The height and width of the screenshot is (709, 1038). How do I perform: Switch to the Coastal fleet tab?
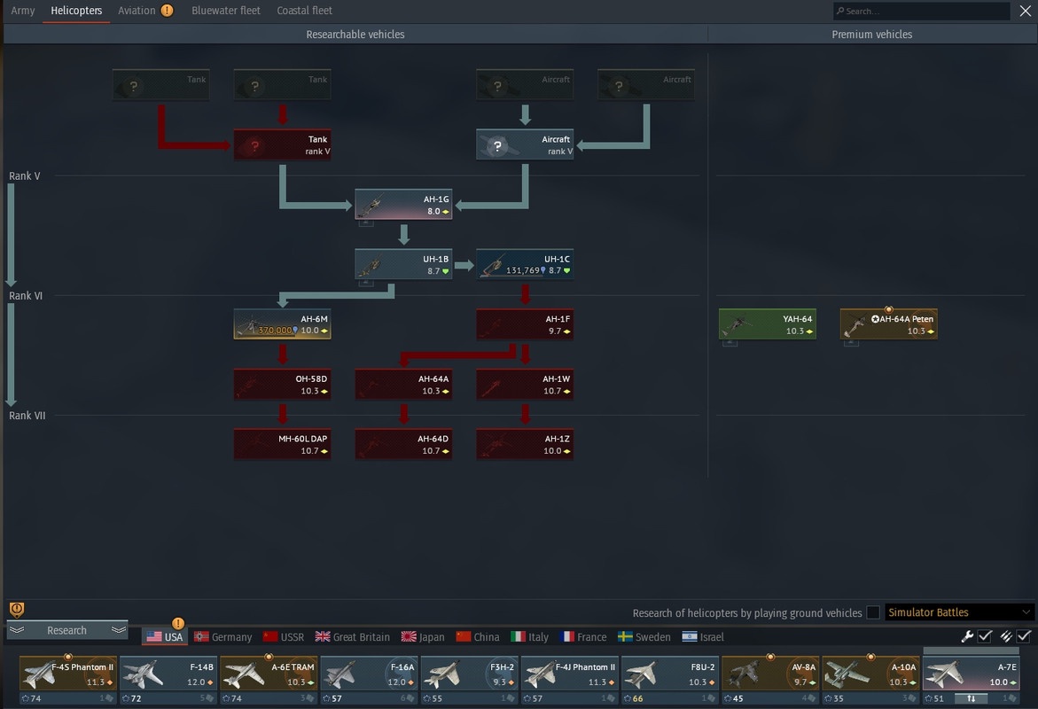pos(305,11)
